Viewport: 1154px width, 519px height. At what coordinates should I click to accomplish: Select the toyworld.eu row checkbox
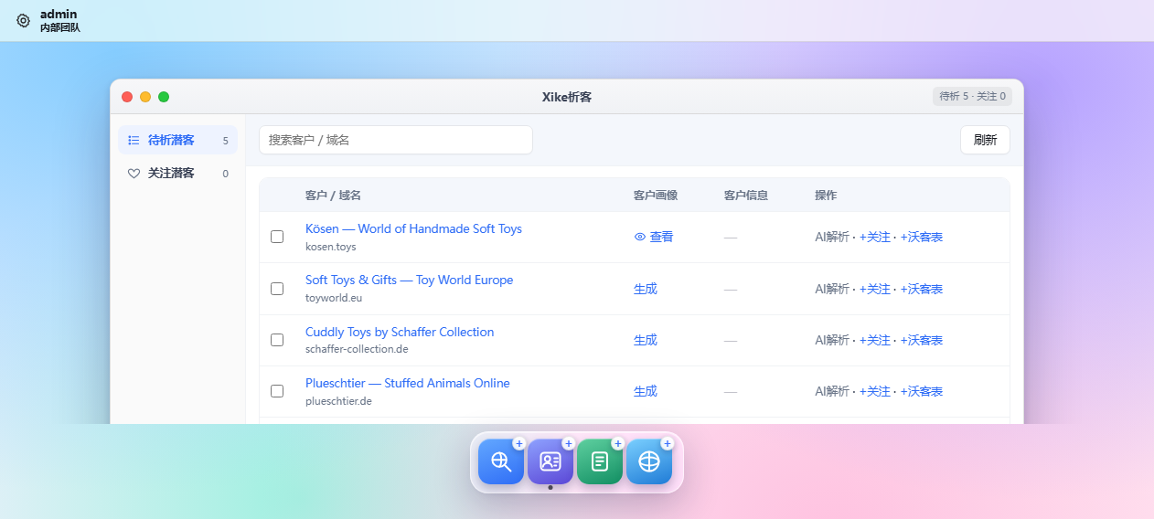277,289
